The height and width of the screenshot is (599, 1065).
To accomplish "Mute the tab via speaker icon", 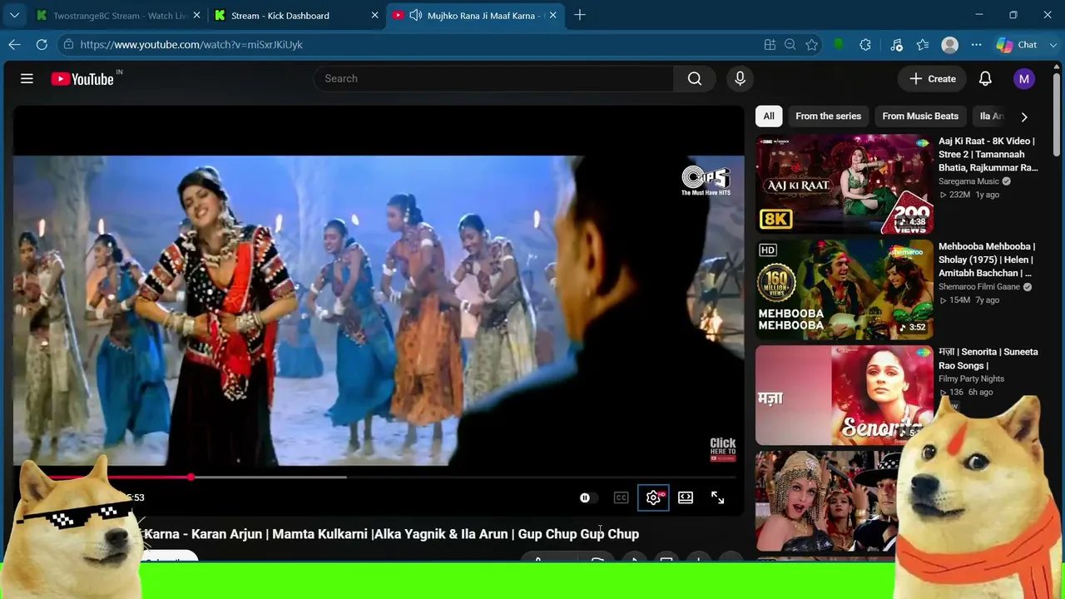I will [415, 15].
